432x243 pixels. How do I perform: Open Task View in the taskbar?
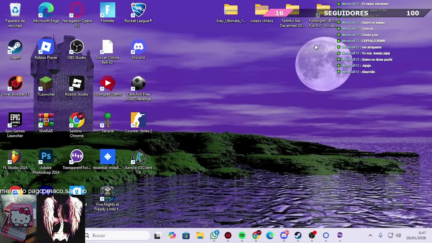(157, 236)
